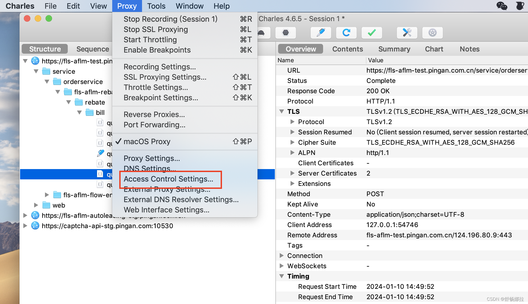Expand the WebSockets section
Screen dimensions: 528x304
[282, 266]
